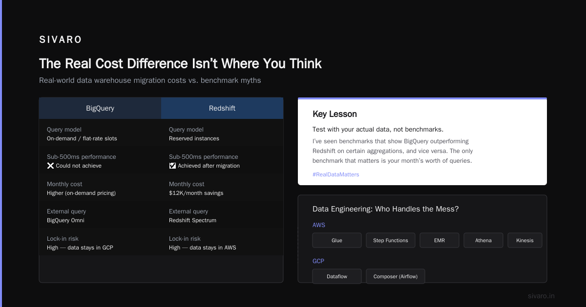Click the Step Functions chip
This screenshot has width=586, height=307.
[x=391, y=240]
